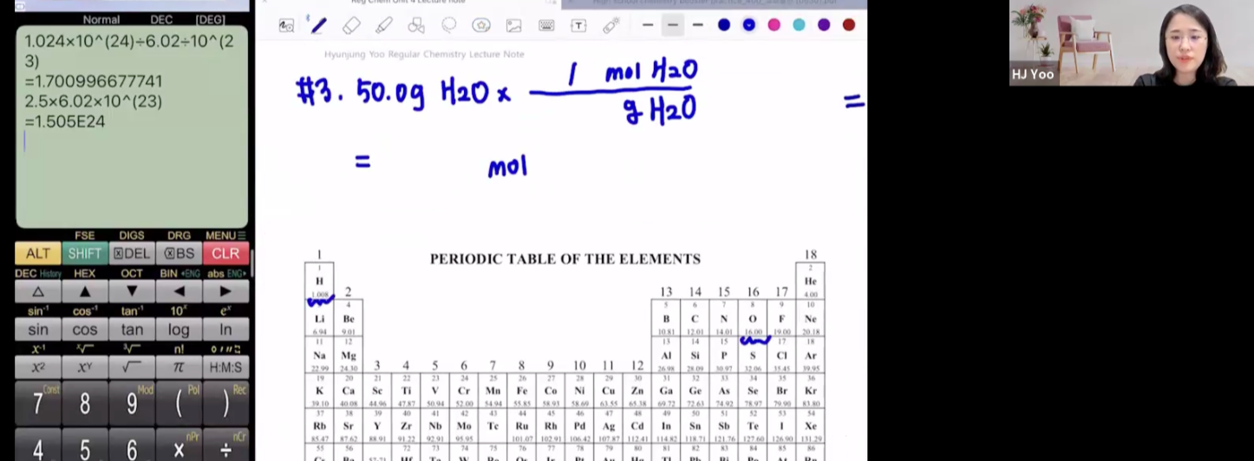Select the medium stroke thickness
Image resolution: width=1254 pixels, height=461 pixels.
672,25
